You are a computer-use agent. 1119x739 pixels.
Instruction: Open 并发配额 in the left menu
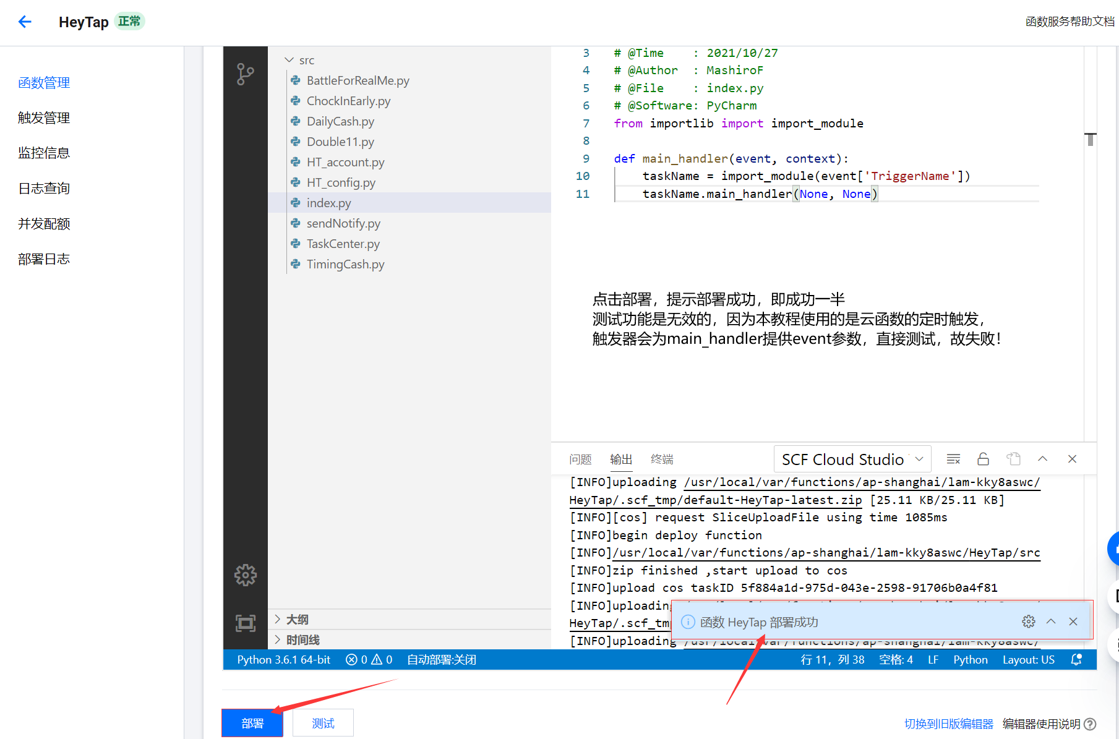pos(44,224)
